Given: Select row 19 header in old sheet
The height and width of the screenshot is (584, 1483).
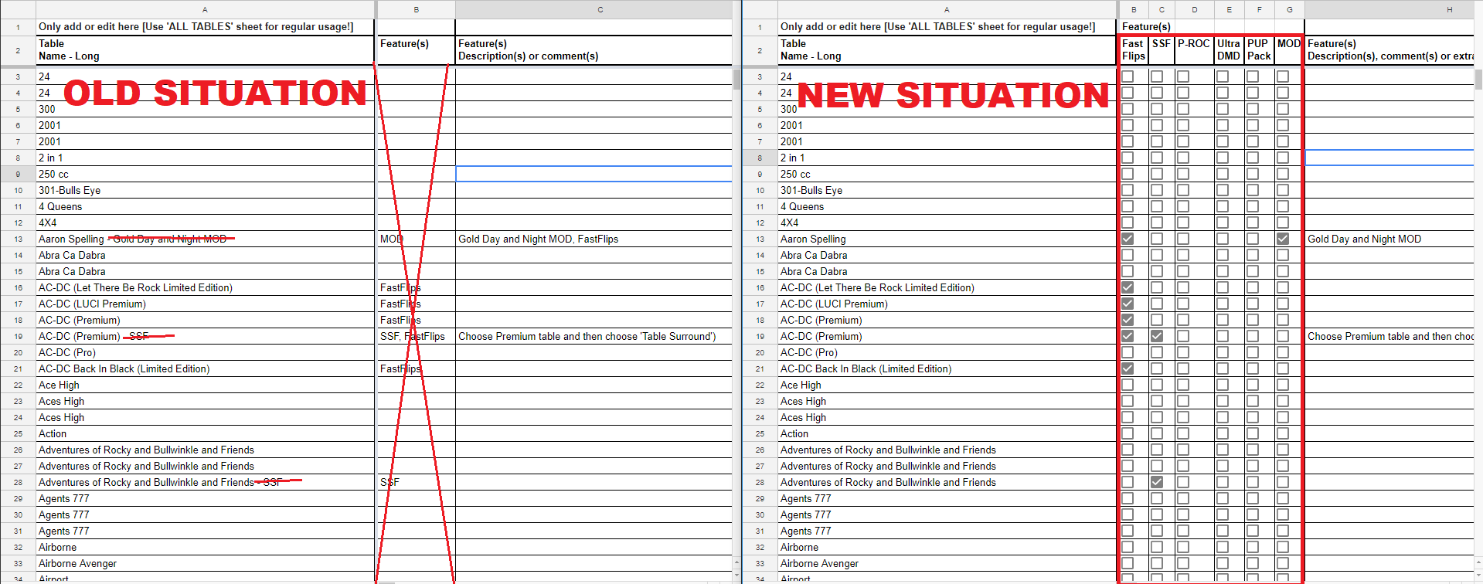Looking at the screenshot, I should coord(18,336).
